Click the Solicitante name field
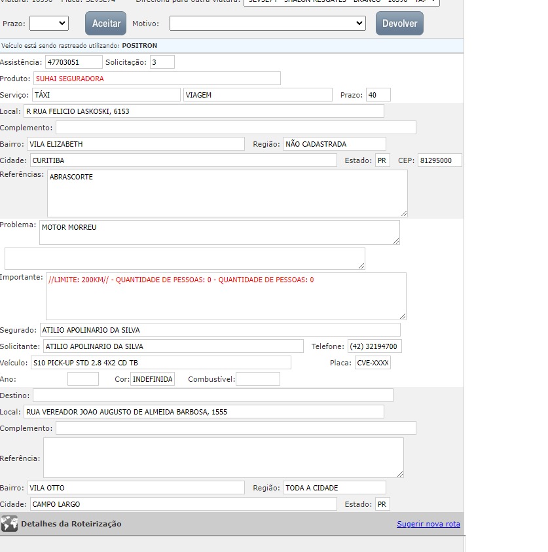 click(x=173, y=346)
